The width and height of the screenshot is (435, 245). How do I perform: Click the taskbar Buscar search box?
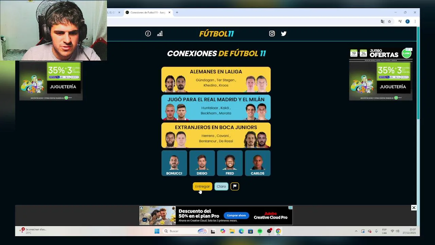185,231
